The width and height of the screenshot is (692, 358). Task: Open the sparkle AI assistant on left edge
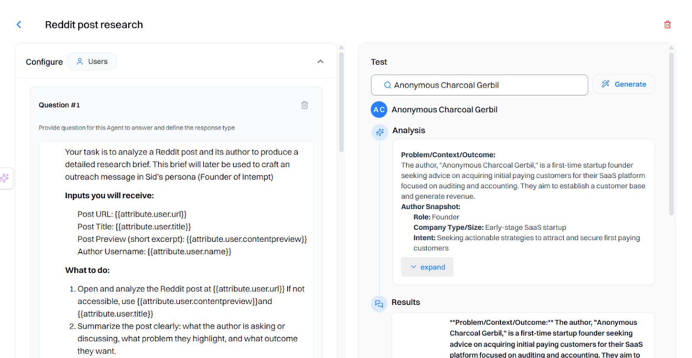pos(5,178)
